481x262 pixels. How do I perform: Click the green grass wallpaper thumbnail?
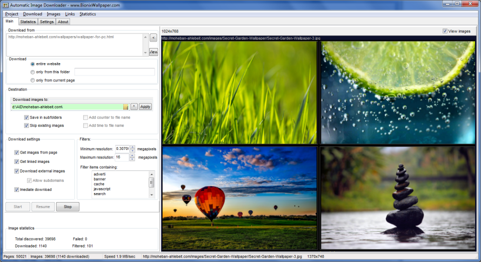click(x=239, y=93)
